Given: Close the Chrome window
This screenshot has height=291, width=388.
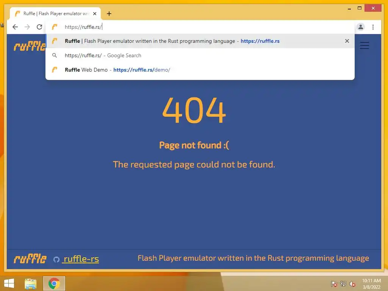Looking at the screenshot, I should (373, 8).
